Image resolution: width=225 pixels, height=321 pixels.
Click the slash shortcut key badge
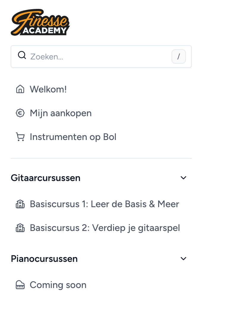pos(178,56)
